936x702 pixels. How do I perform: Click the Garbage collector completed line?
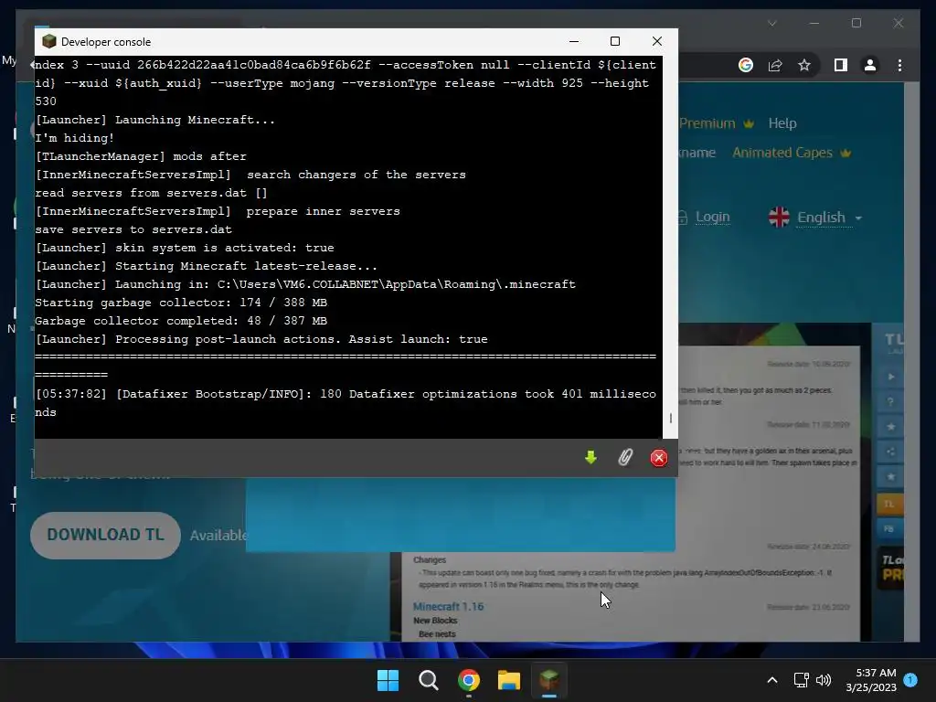181,321
